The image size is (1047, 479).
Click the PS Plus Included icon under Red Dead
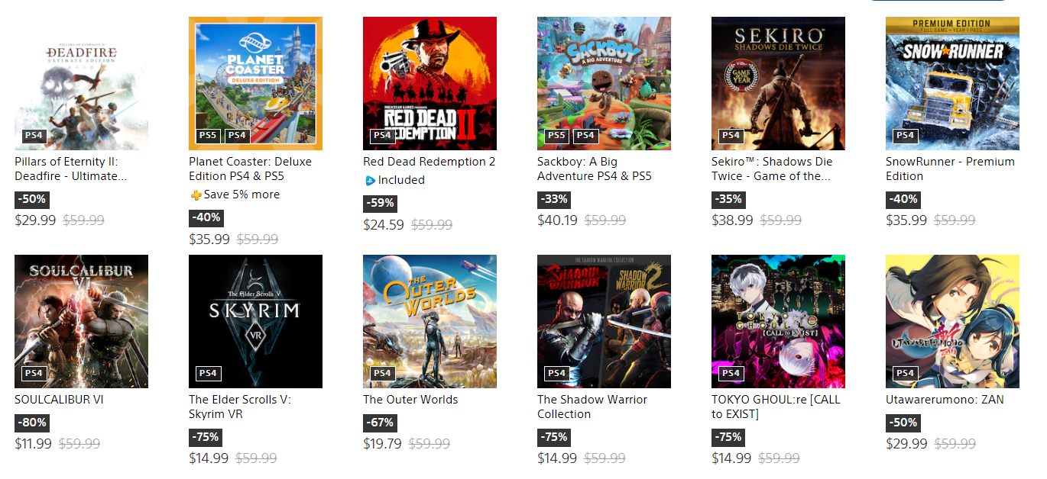tap(370, 181)
